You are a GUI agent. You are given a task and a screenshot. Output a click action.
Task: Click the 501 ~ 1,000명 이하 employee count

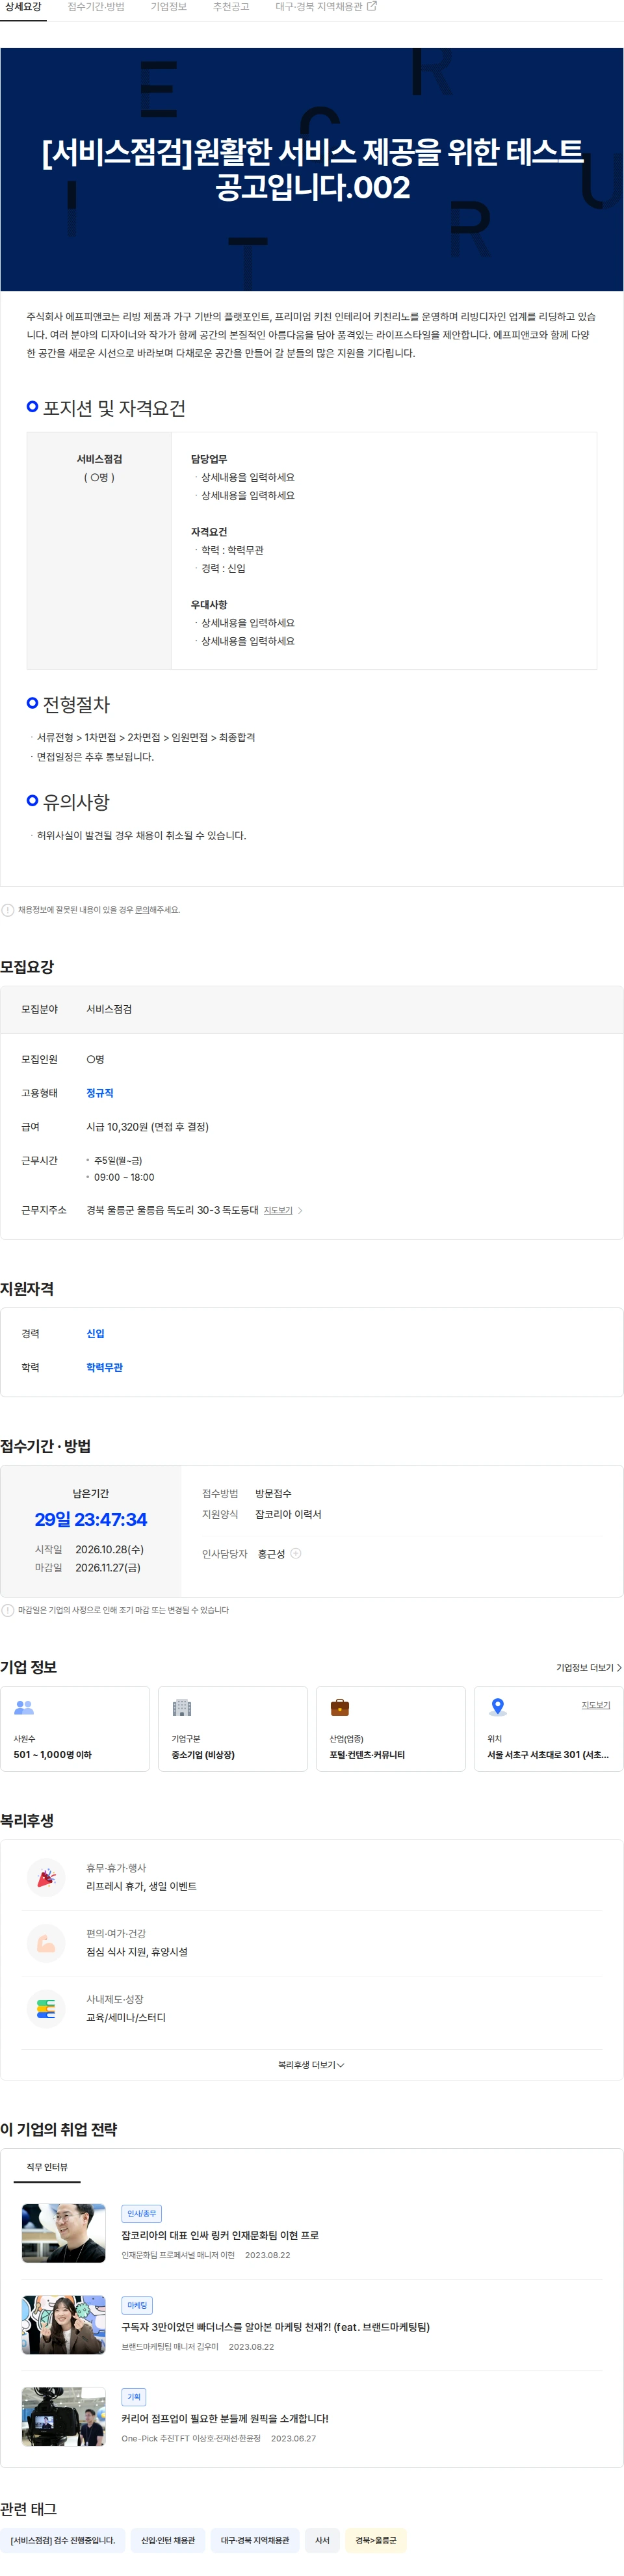52,1755
